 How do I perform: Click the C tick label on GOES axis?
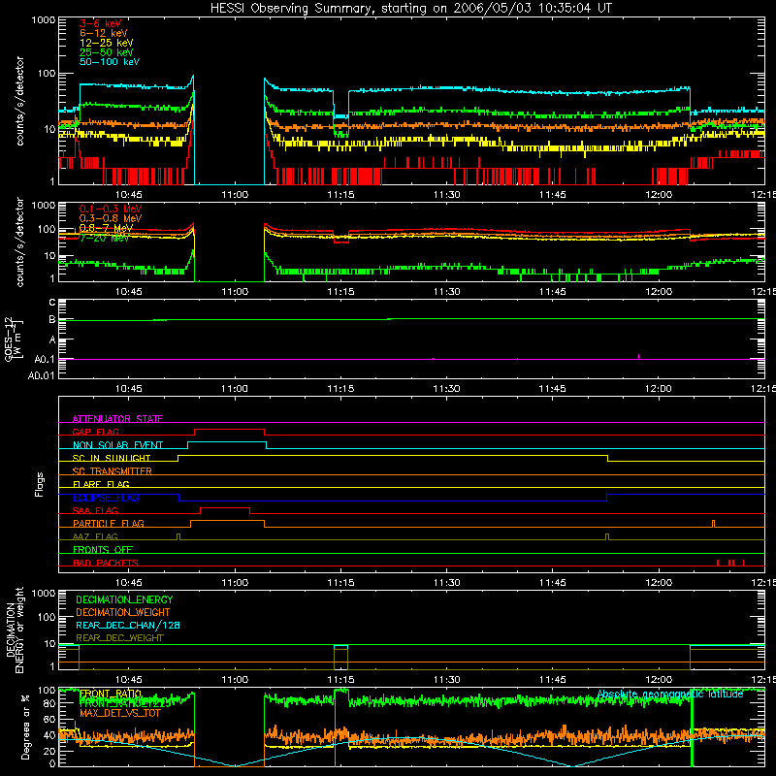[52, 302]
